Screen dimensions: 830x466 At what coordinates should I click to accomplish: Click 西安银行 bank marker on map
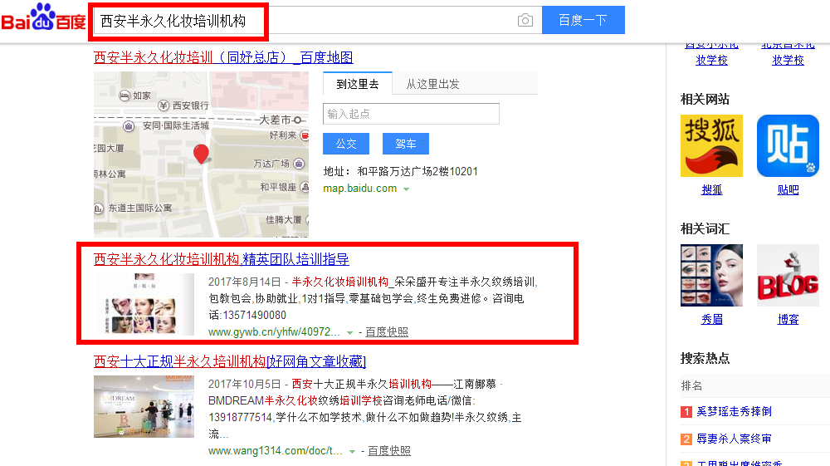pyautogui.click(x=164, y=105)
